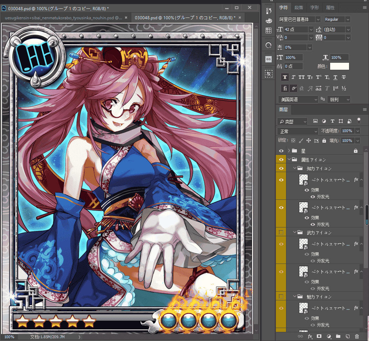Toggle faux italic text style
Screen dimensions: 369x341
point(293,77)
